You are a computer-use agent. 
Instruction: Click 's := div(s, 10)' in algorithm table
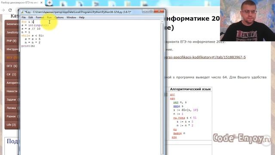[x=186, y=110]
